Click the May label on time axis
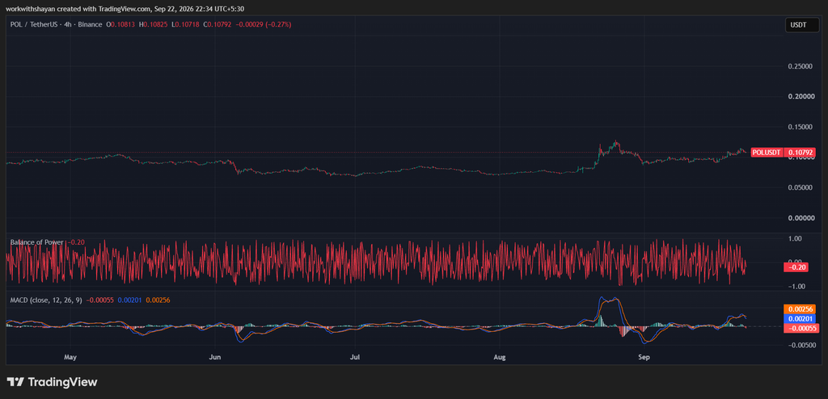 point(71,357)
